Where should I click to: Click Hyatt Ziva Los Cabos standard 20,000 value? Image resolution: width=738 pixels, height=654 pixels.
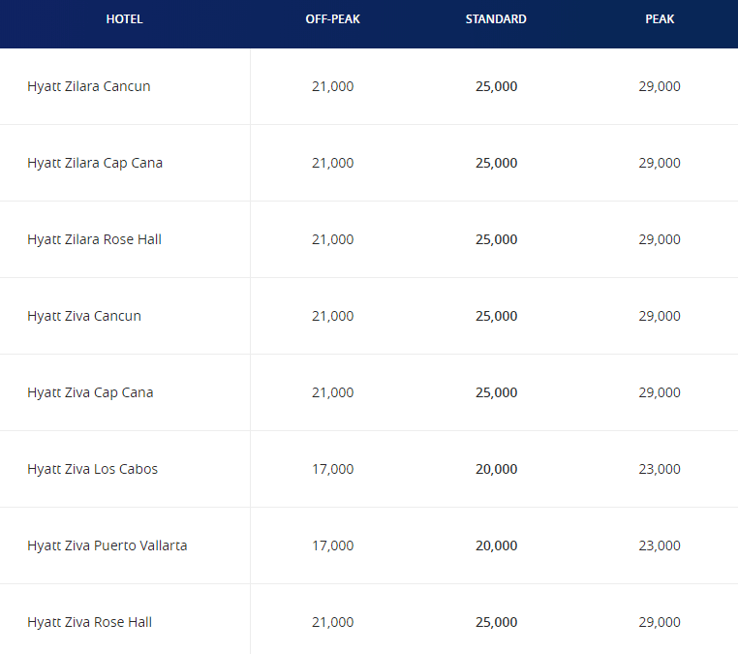coord(496,469)
